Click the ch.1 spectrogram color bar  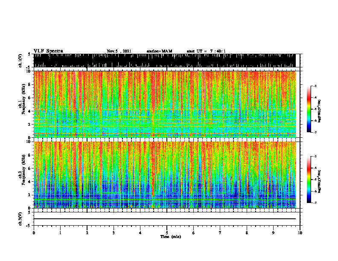tap(309, 109)
